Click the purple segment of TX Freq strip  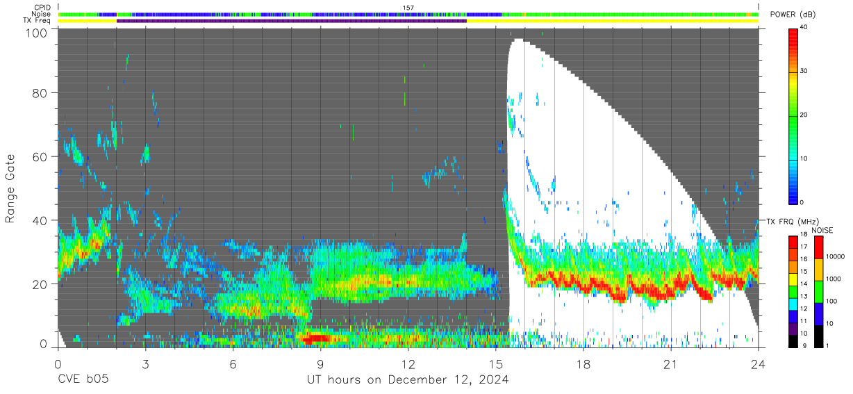291,21
